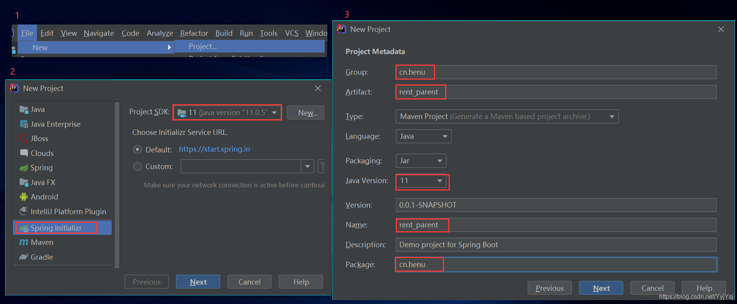The image size is (737, 304).
Task: Click the Java folder icon in project type list
Action: [24, 110]
